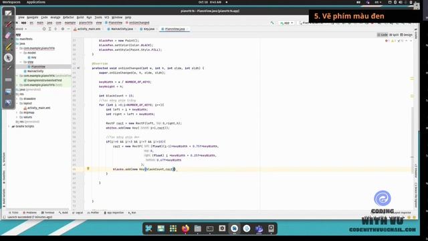The height and width of the screenshot is (241, 428).
Task: Click the gray rectangle tool in annotation bar
Action: click(x=8, y=80)
